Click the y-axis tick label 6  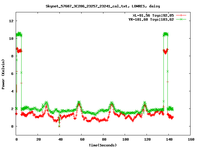(x=12, y=74)
